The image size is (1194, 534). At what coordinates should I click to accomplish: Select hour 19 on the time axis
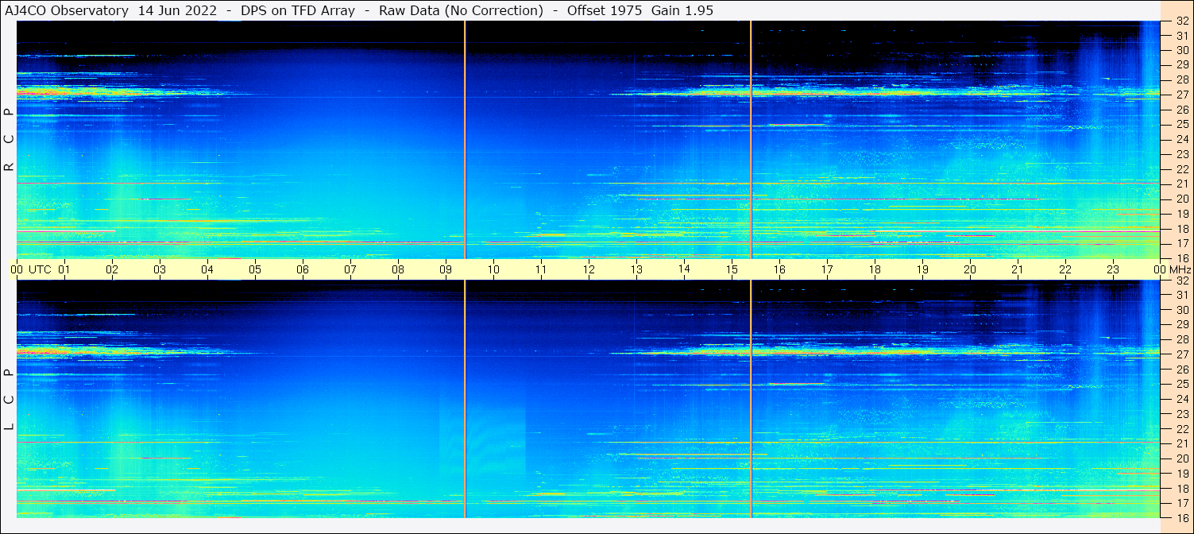(922, 269)
